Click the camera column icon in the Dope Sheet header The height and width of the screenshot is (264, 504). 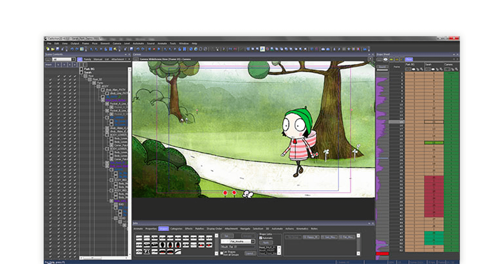pos(447,69)
